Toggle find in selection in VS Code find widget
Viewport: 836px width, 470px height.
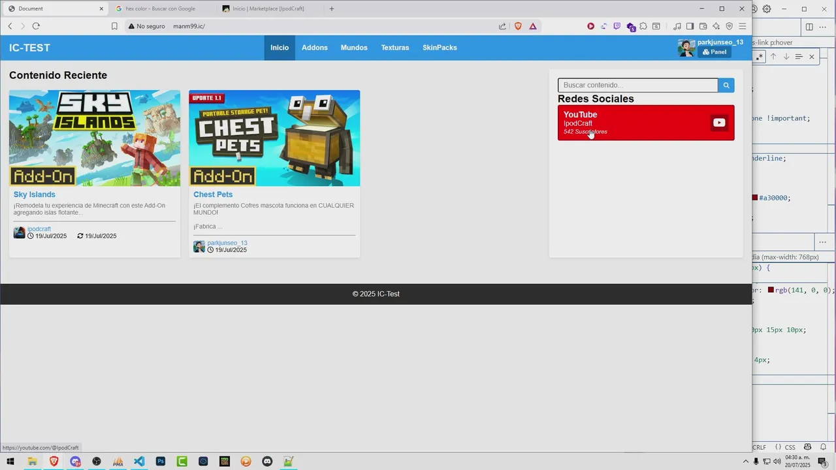pos(799,57)
